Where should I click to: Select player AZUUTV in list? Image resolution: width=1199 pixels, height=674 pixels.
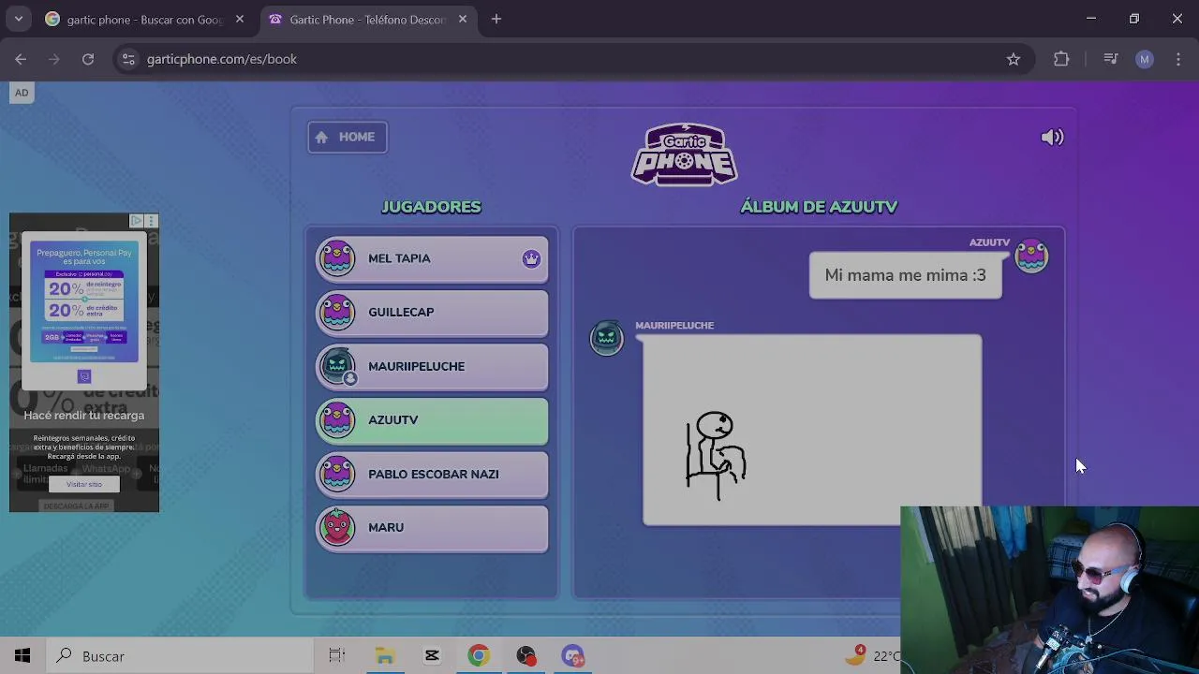click(432, 419)
